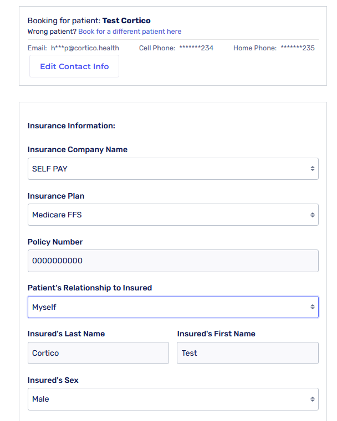Open the Patient's Relationship to Insured dropdown

[x=173, y=307]
